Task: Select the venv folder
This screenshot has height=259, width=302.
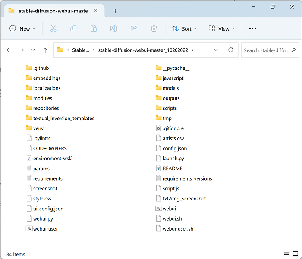Action: coord(35,128)
